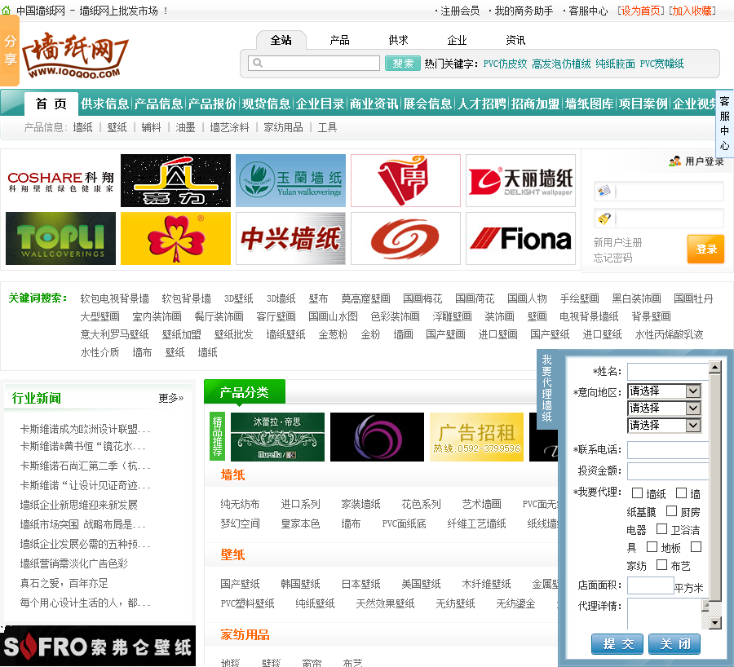Click the 墙纸网 site logo
The width and height of the screenshot is (734, 667).
tap(75, 55)
